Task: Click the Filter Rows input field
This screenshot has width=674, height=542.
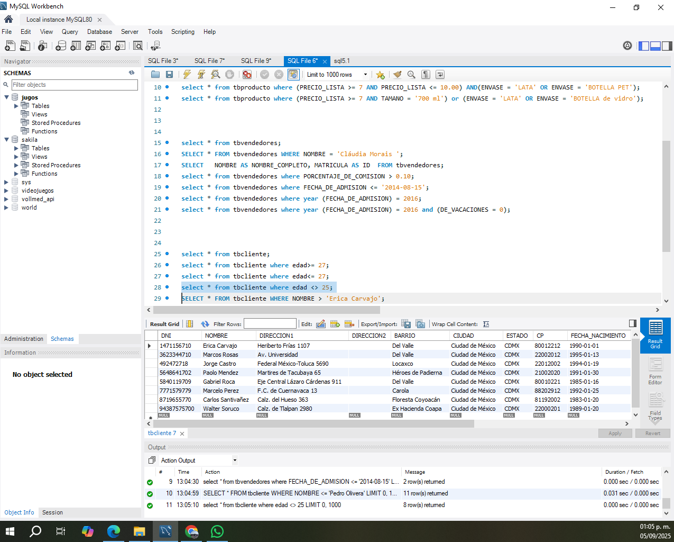Action: (270, 324)
